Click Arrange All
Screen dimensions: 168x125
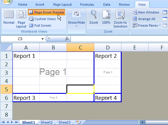tap(144, 19)
